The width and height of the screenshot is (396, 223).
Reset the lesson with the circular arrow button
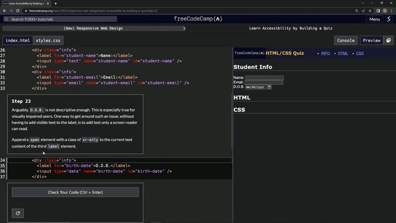18,213
